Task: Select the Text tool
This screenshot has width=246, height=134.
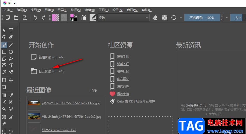Action: 11,30
